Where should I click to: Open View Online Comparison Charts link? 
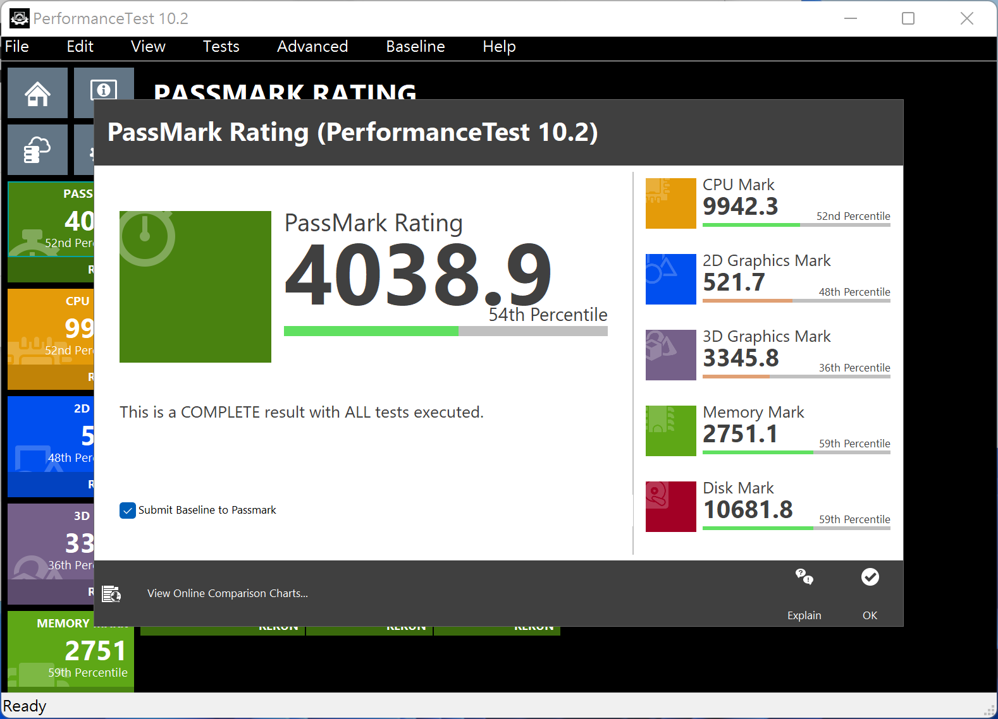coord(227,594)
